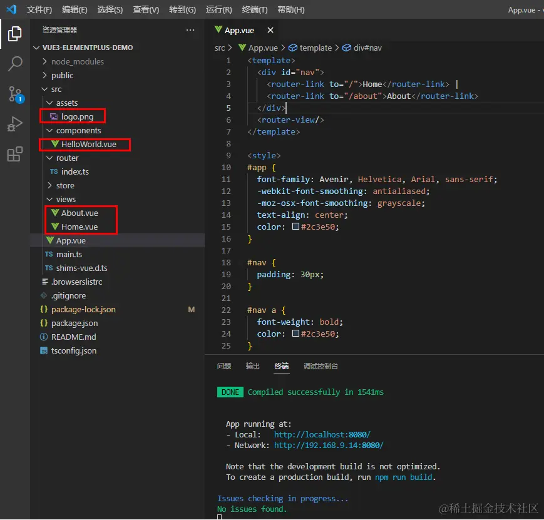Click div#nav symbol icon in breadcrumb
The image size is (544, 520).
coord(347,48)
